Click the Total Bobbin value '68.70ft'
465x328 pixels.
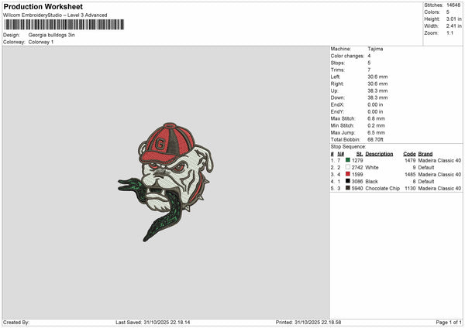pos(375,139)
